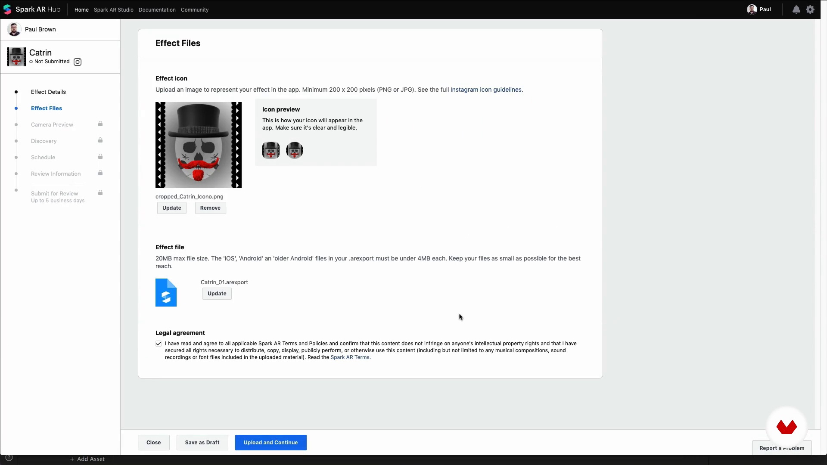Click the Close button
Viewport: 827px width, 465px height.
tap(154, 443)
